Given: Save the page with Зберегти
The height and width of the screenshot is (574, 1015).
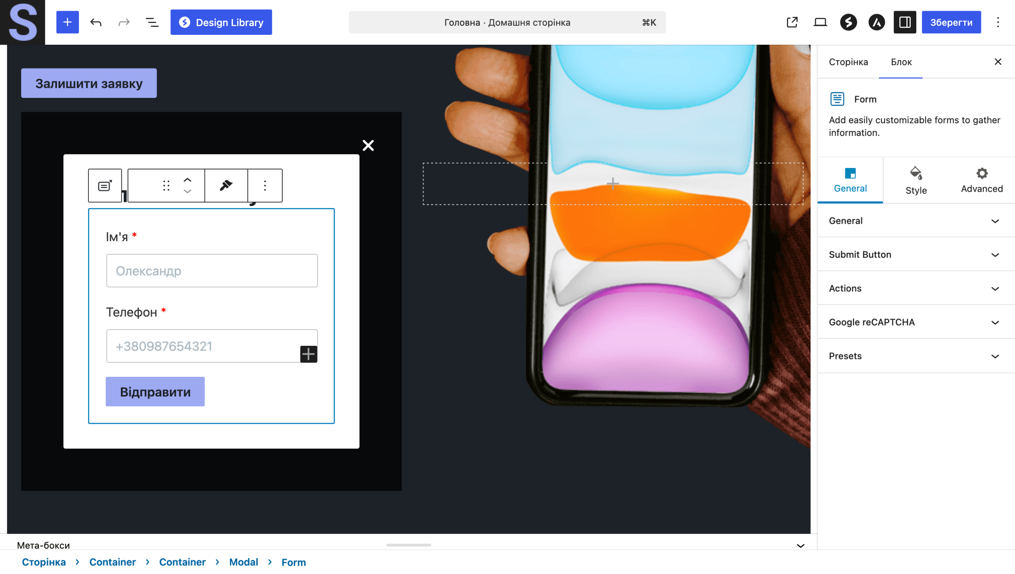Looking at the screenshot, I should 951,22.
